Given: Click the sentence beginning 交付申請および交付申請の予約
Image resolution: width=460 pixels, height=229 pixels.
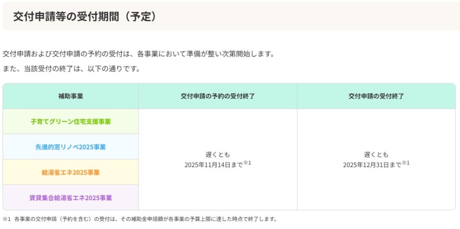Looking at the screenshot, I should (139, 54).
